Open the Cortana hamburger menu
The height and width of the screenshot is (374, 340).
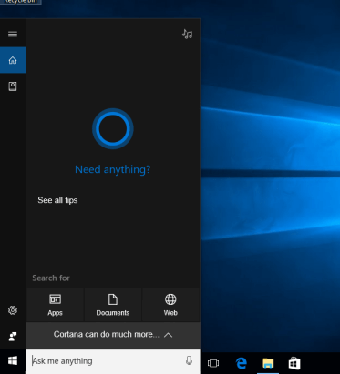pyautogui.click(x=13, y=34)
